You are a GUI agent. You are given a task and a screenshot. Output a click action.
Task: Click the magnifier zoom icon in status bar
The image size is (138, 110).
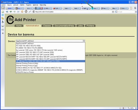click(x=129, y=108)
